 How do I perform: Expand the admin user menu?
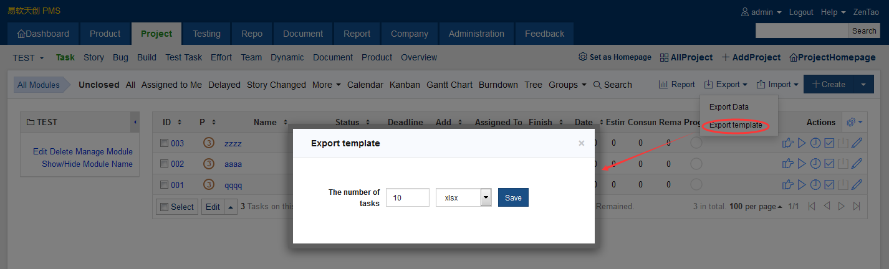pos(761,12)
